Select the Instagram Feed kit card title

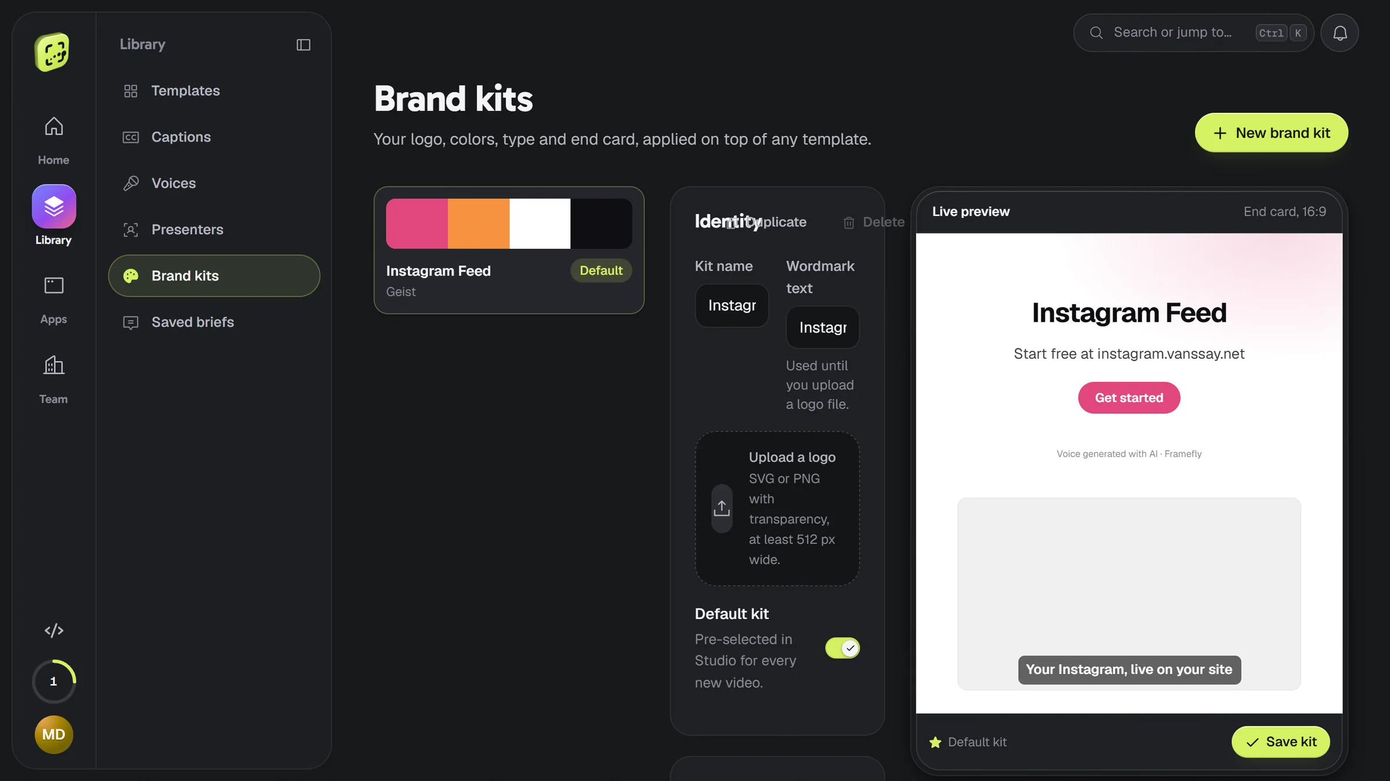pyautogui.click(x=438, y=271)
